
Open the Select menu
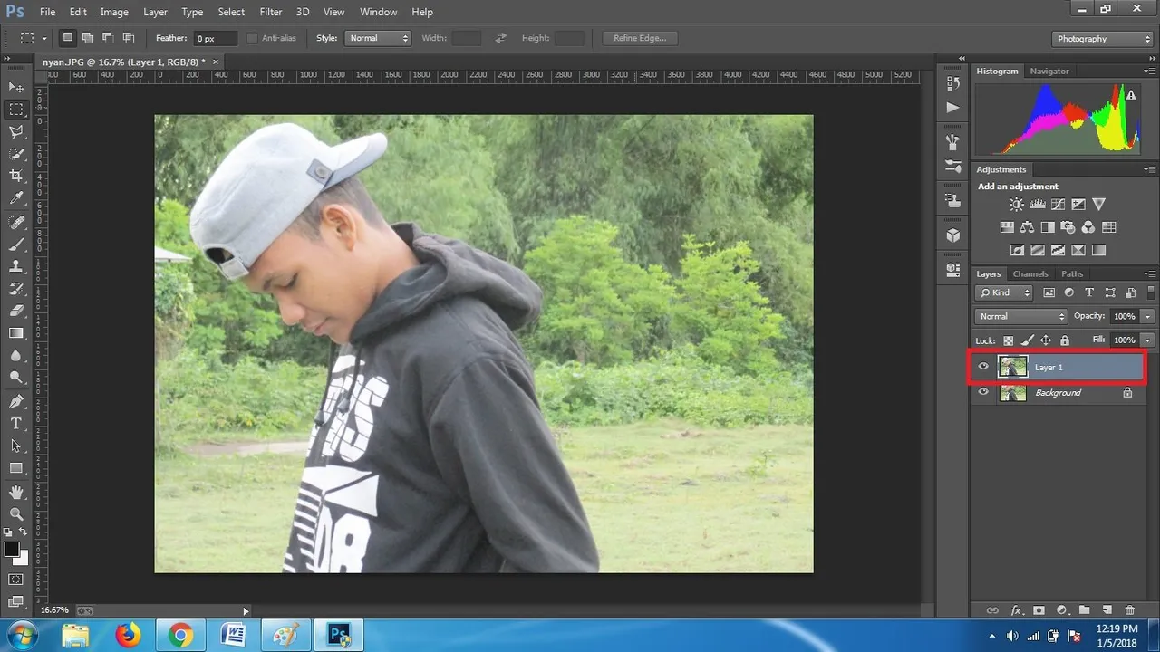[231, 12]
